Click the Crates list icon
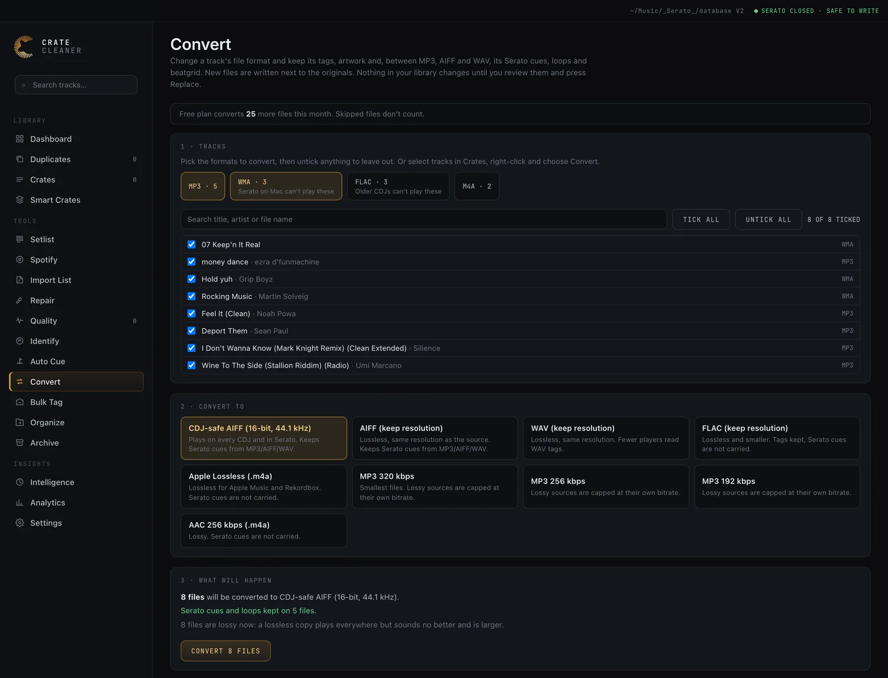Viewport: 888px width, 678px height. (x=20, y=180)
